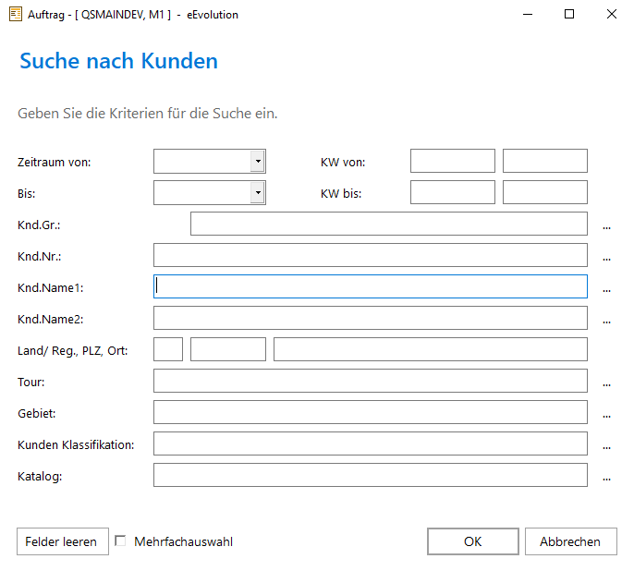The width and height of the screenshot is (634, 571).
Task: Click the Felder leeren button
Action: point(63,541)
